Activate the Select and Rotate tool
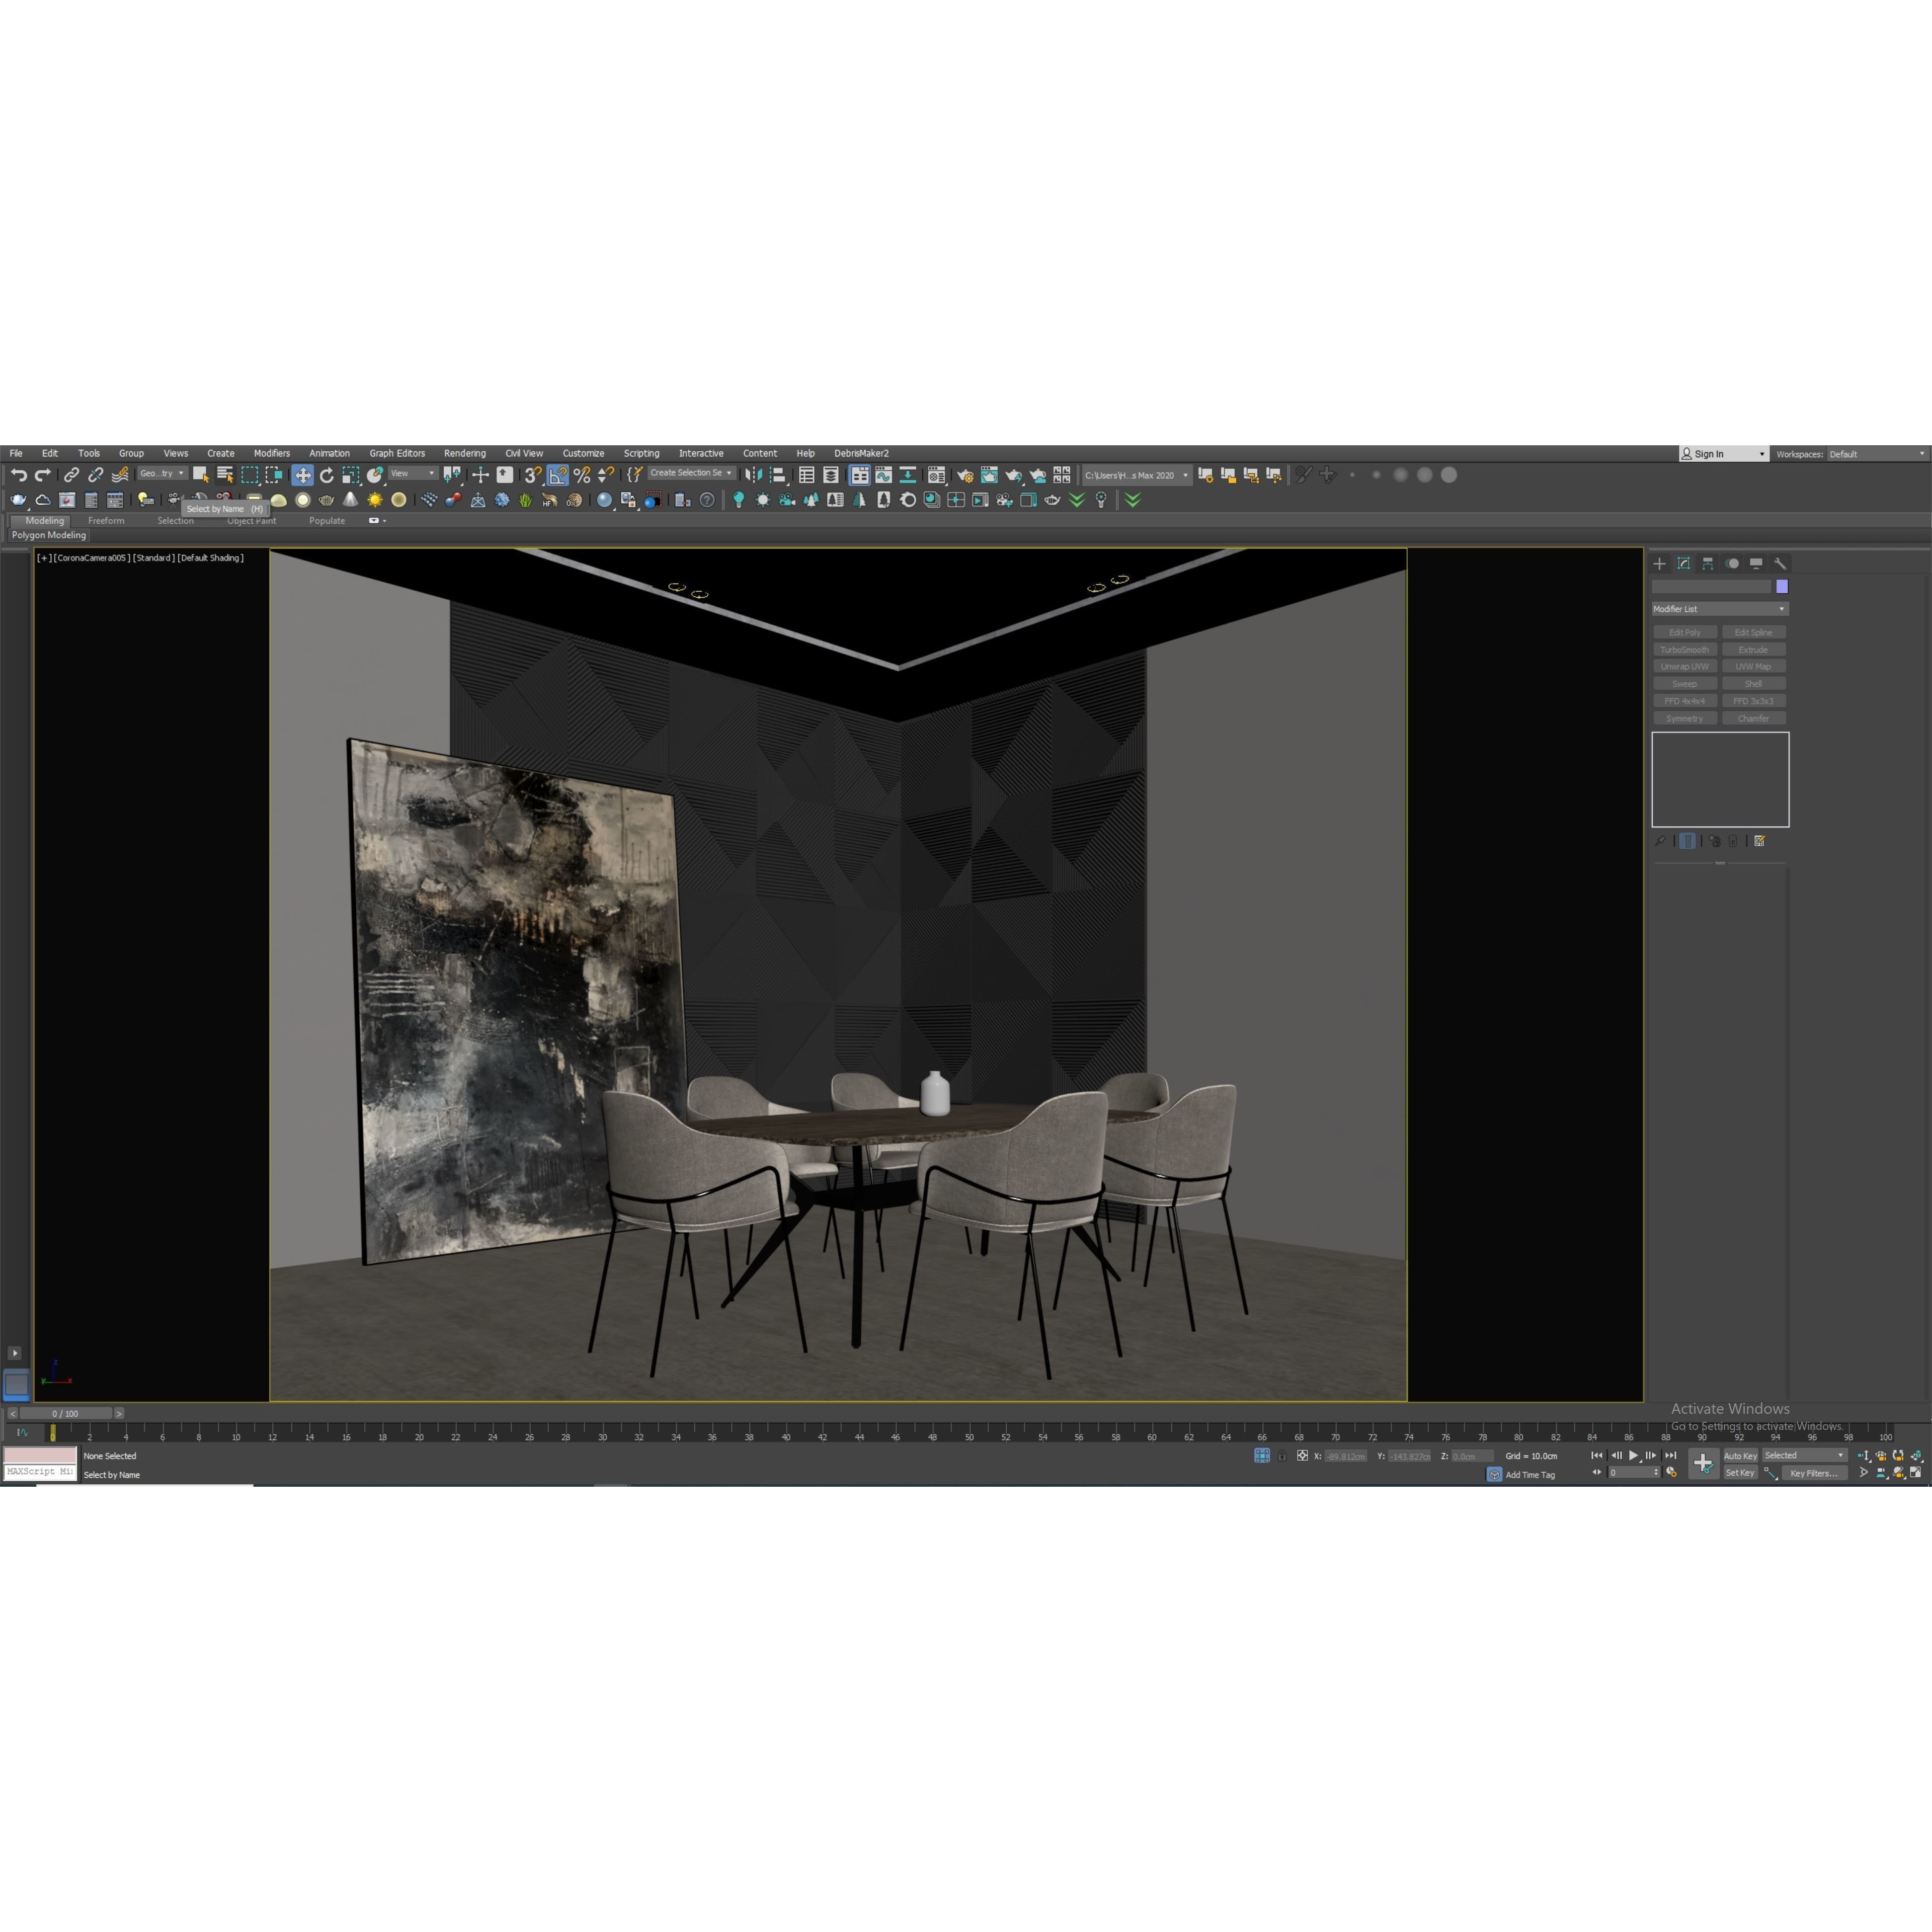This screenshot has width=1932, height=1932. point(327,475)
